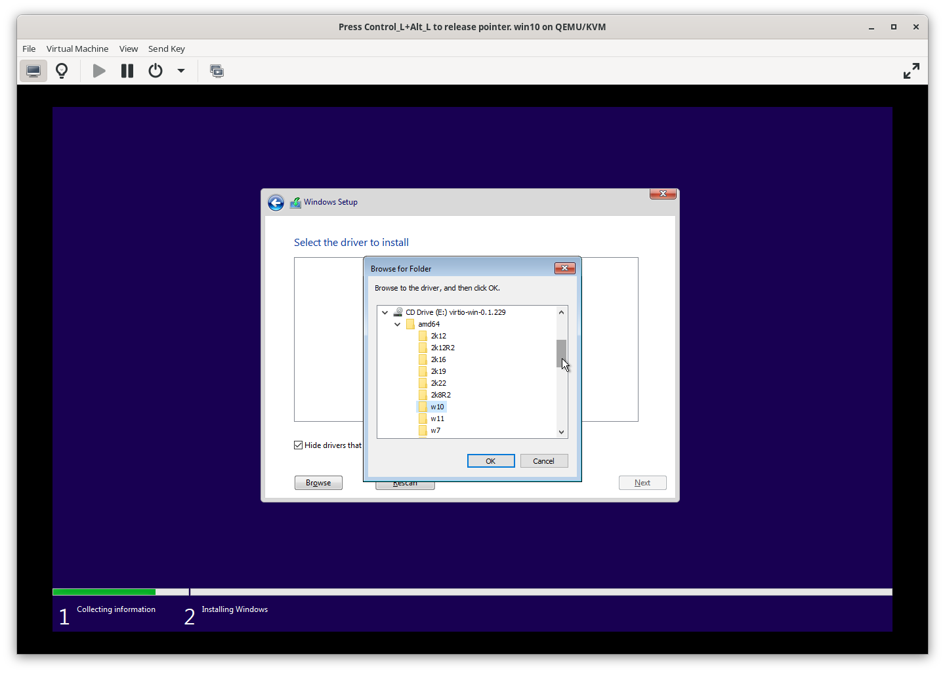The width and height of the screenshot is (945, 673).
Task: Toggle Hide drivers that aren't compatible checkbox
Action: [299, 445]
